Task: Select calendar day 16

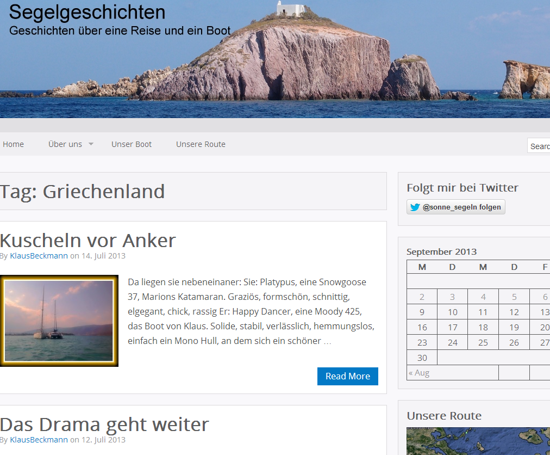Action: click(x=422, y=328)
